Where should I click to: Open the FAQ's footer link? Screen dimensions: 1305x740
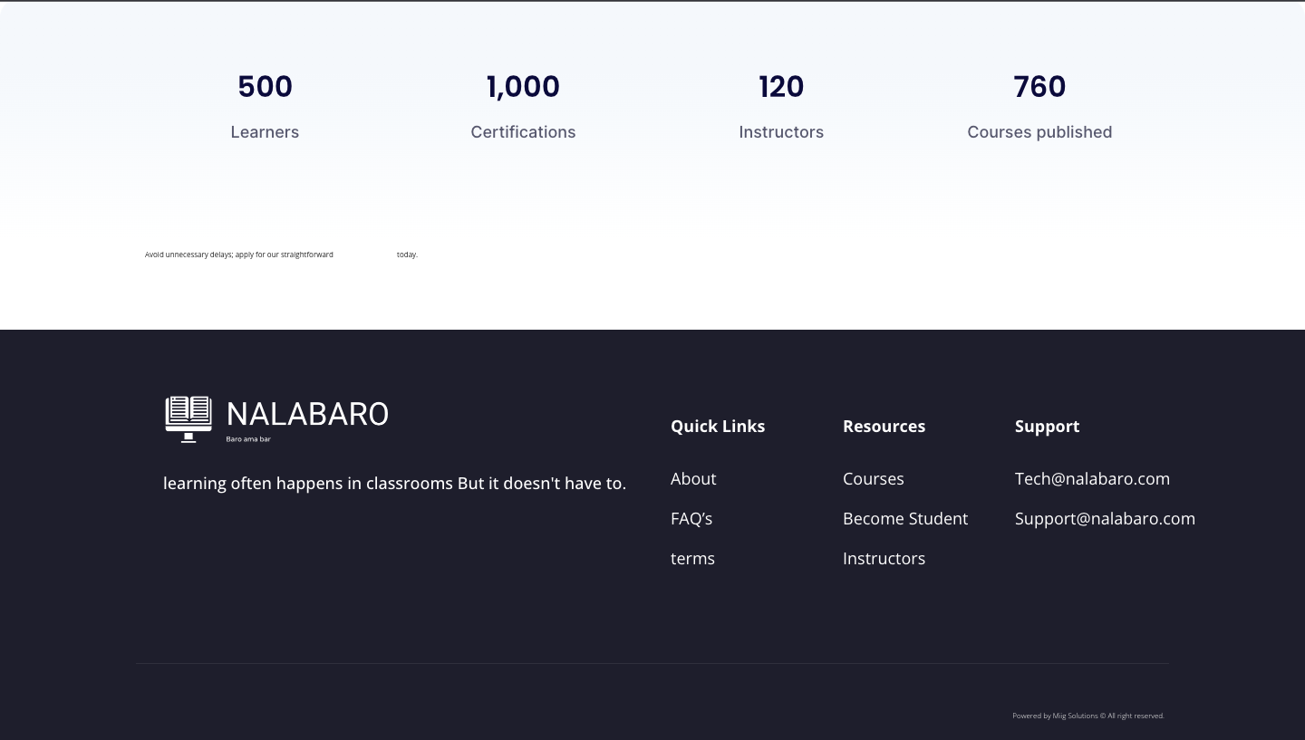click(x=691, y=518)
